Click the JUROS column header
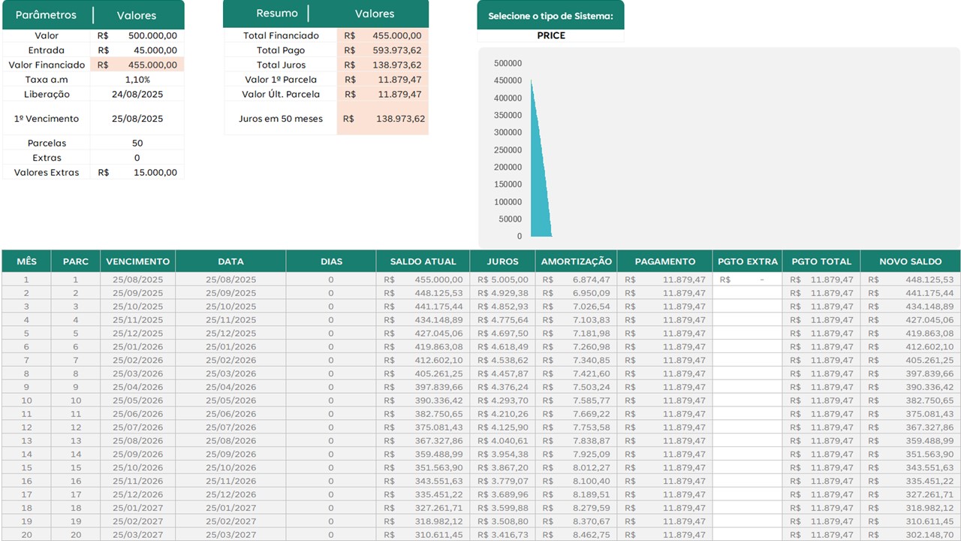This screenshot has height=541, width=961. click(x=502, y=261)
